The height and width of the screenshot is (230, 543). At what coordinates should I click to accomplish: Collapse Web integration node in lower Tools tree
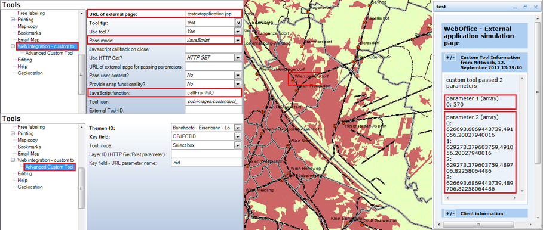tap(13, 160)
